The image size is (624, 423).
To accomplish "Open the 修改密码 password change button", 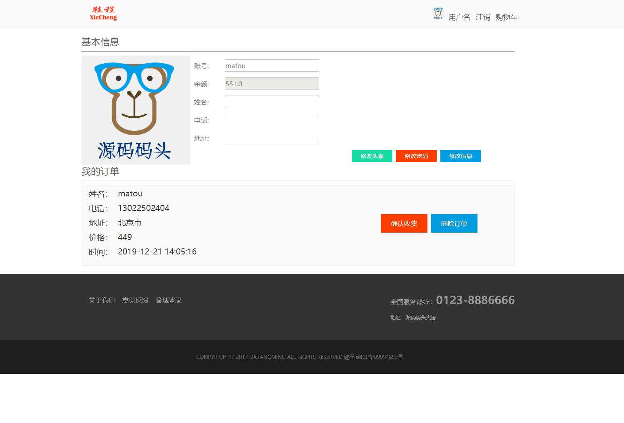I will 416,156.
